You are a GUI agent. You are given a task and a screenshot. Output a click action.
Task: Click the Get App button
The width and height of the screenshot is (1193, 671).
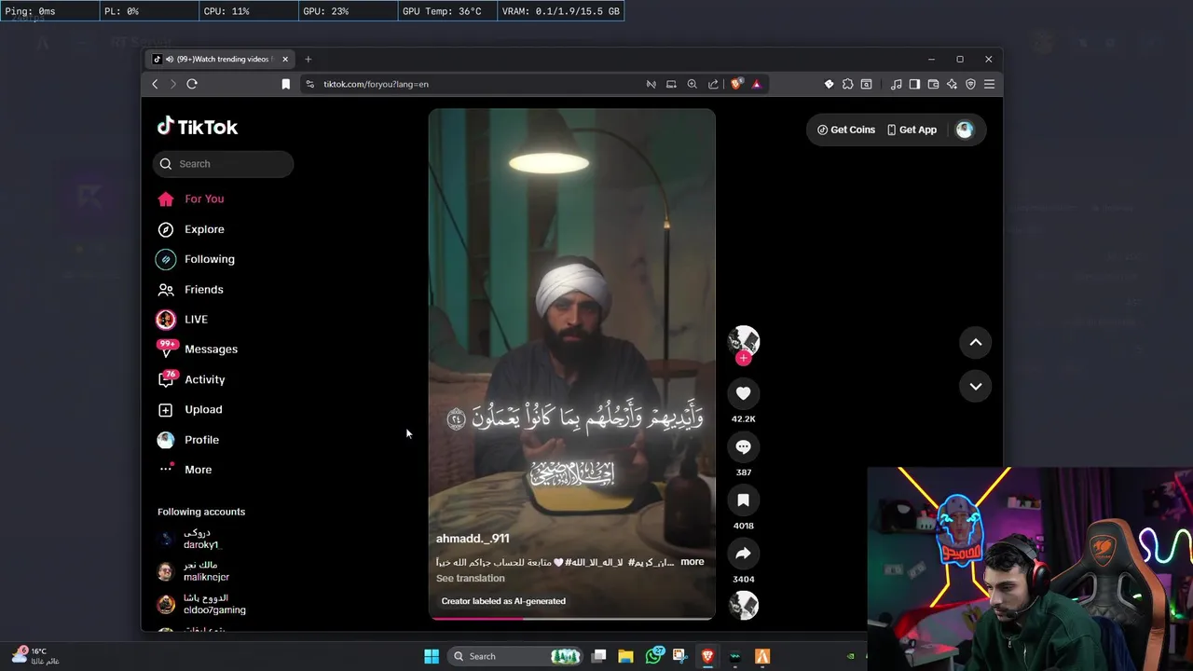912,130
